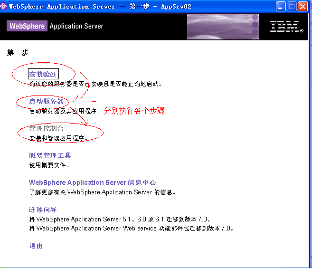
Task: Click text 安装和管理应用程序。
Action: [x=58, y=138]
